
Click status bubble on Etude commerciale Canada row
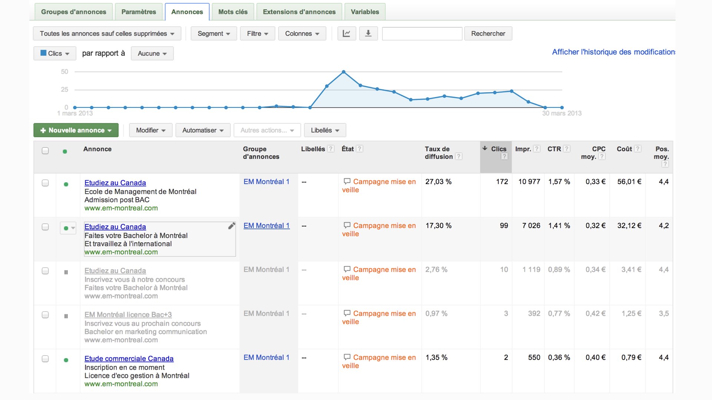click(x=347, y=357)
